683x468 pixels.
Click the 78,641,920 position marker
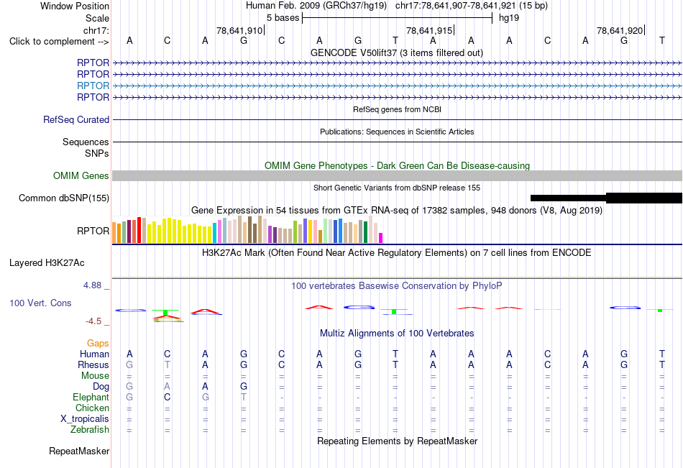[620, 30]
